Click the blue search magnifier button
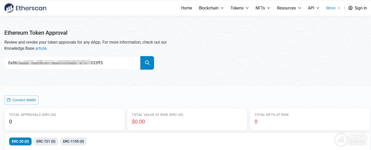The height and width of the screenshot is (150, 371). coord(147,63)
